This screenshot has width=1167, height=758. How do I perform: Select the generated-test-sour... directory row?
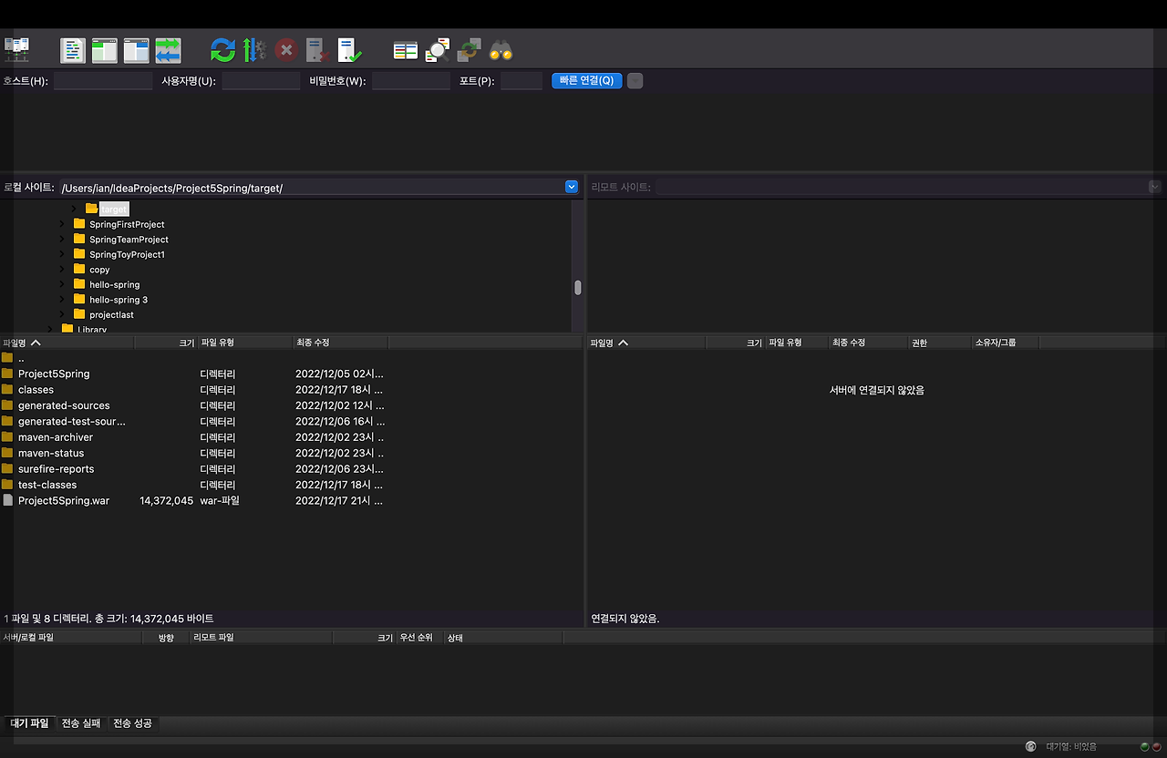click(194, 421)
